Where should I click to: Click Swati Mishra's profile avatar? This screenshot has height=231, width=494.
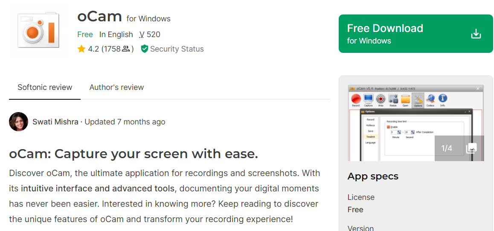tap(18, 122)
